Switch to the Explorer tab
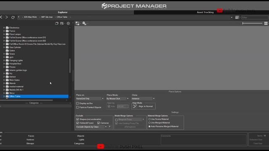Image resolution: width=269 pixels, height=151 pixels. 63,12
